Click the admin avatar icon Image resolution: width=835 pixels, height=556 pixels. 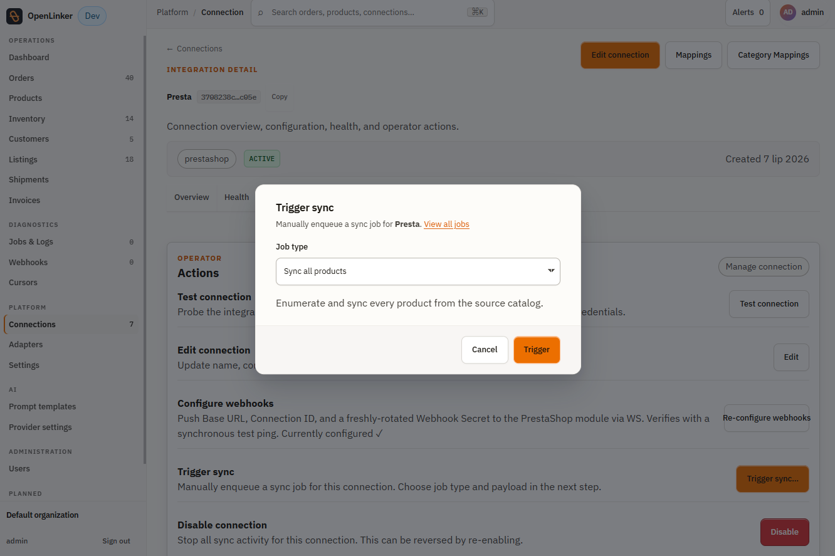pyautogui.click(x=787, y=13)
